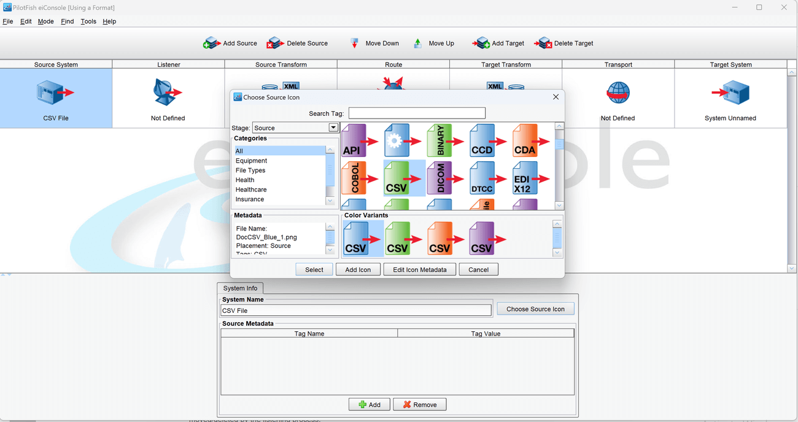Choose the orange CSV color variant

(x=446, y=238)
